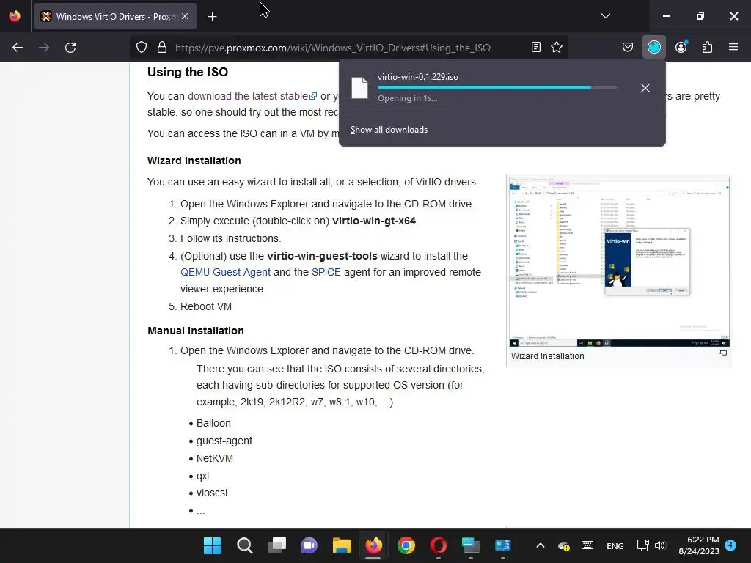Click the touch keyboard tray icon

tap(587, 545)
